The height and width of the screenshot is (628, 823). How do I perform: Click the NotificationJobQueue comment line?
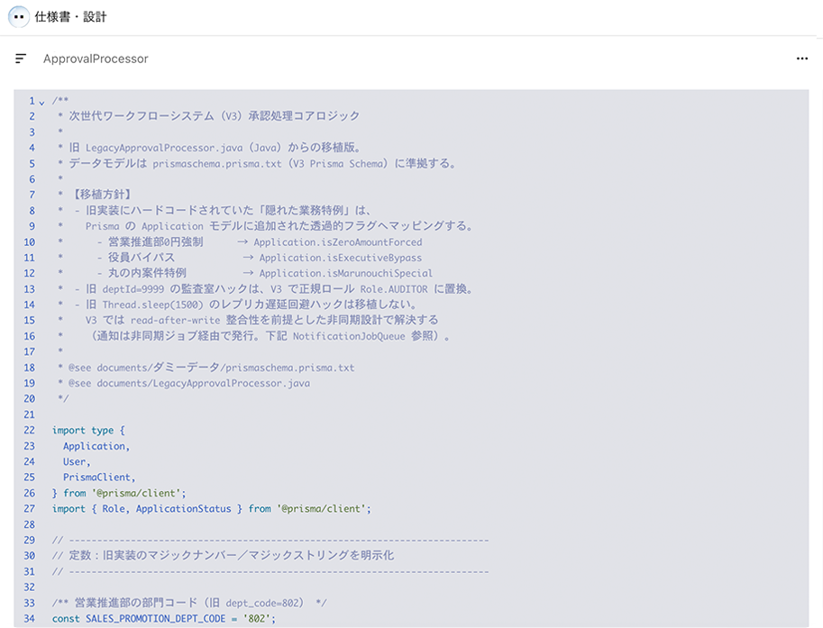pyautogui.click(x=254, y=336)
